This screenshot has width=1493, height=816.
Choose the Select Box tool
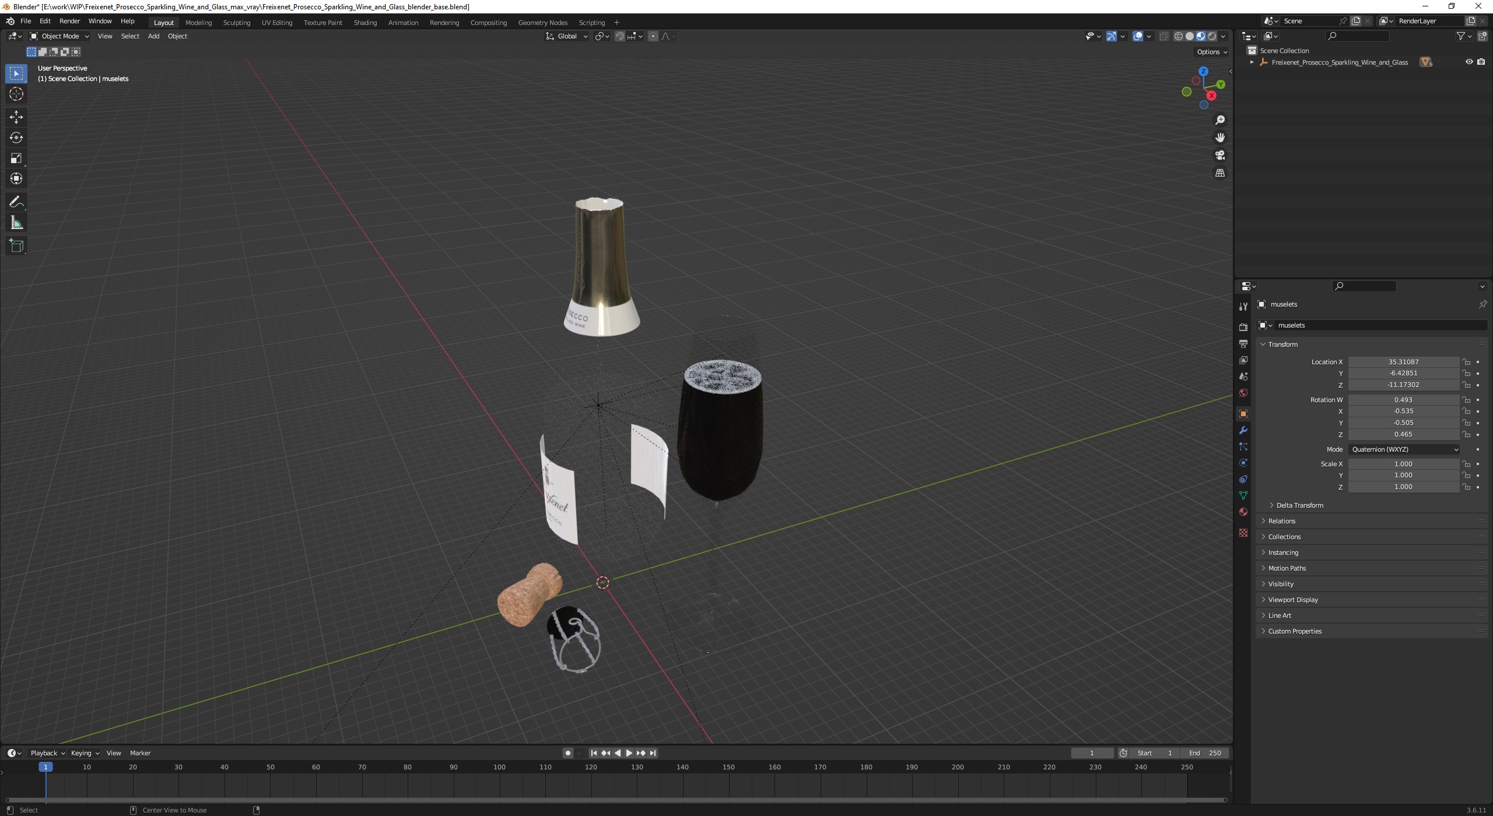(x=16, y=73)
